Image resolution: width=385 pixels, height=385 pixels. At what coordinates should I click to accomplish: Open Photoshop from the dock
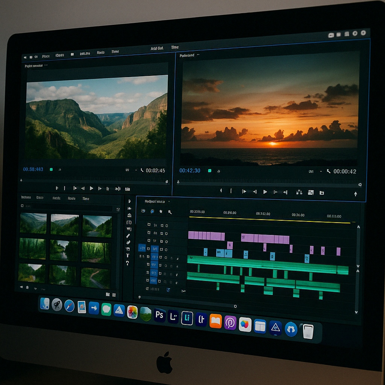coord(160,315)
